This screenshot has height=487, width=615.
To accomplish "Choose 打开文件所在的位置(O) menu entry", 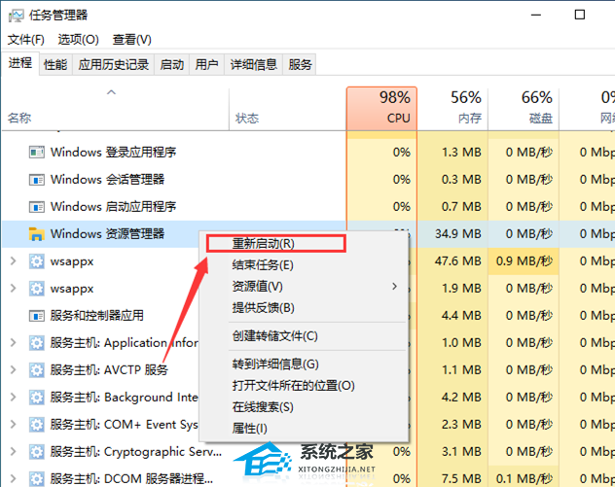I will [304, 386].
